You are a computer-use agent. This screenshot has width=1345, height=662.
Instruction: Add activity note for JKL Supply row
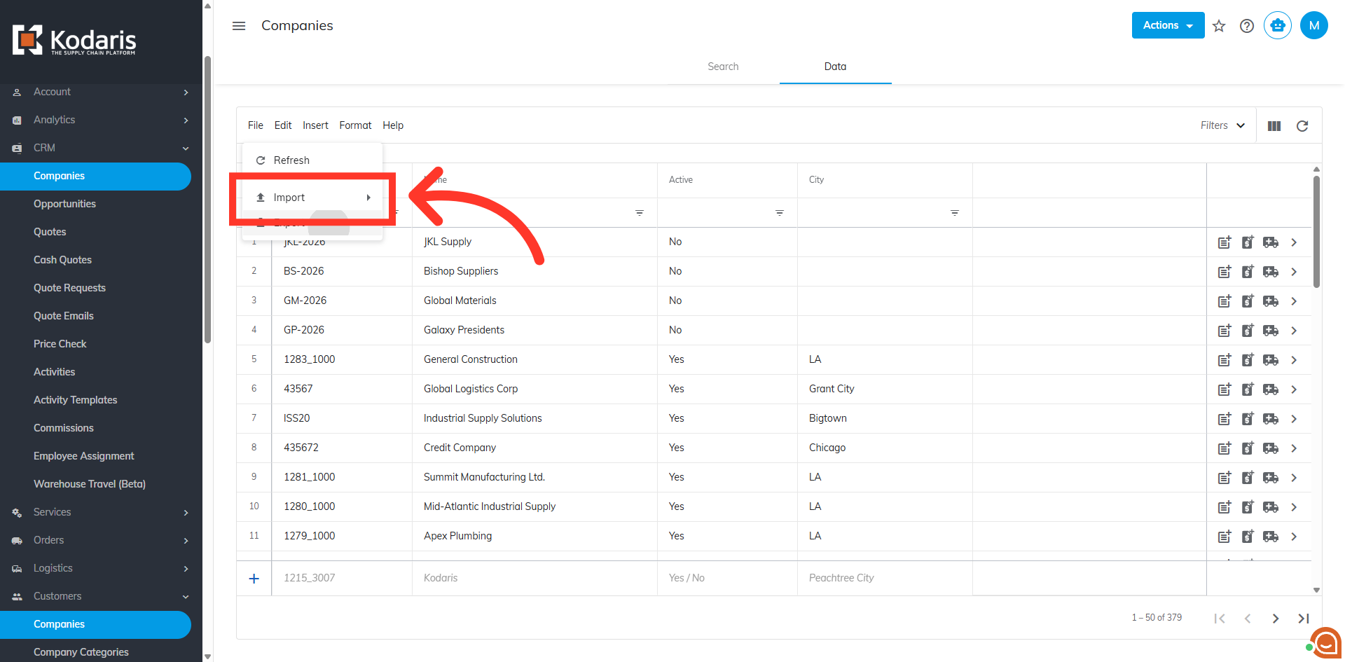(x=1225, y=242)
